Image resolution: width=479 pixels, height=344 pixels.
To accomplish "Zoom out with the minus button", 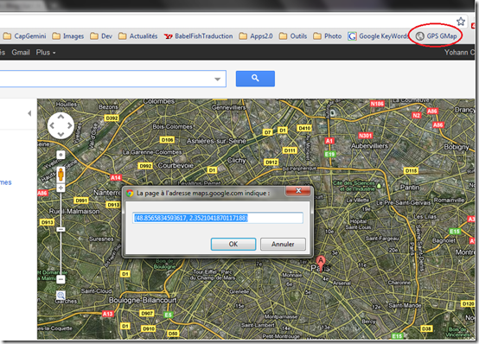I will click(x=61, y=279).
